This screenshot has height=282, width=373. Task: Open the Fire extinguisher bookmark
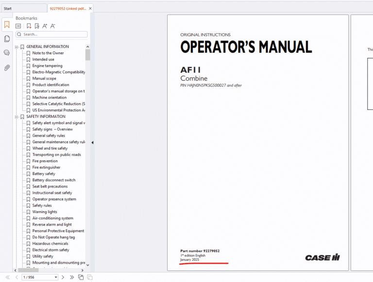pyautogui.click(x=47, y=167)
